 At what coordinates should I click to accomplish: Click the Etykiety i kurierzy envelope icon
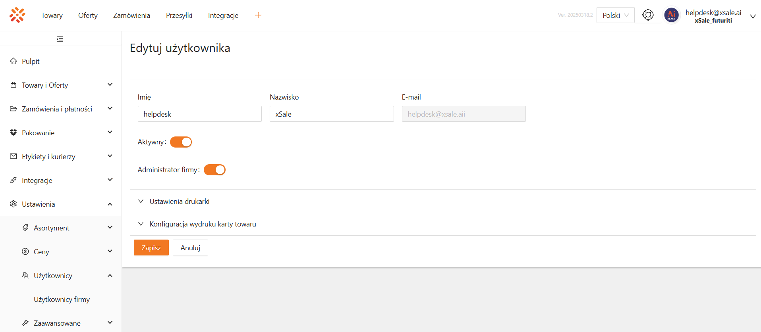pos(14,156)
